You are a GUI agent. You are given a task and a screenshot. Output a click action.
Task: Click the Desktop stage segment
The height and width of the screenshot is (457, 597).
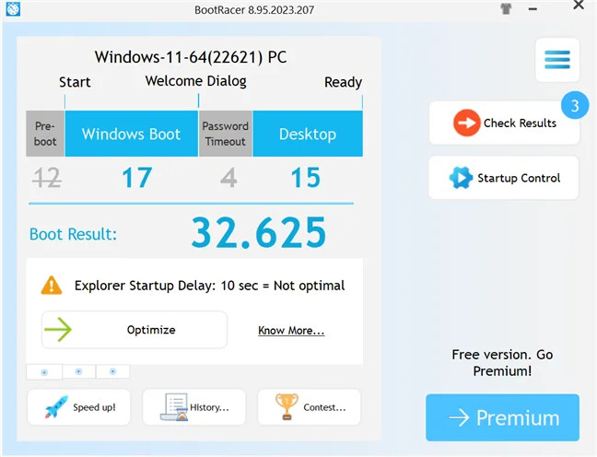(308, 134)
